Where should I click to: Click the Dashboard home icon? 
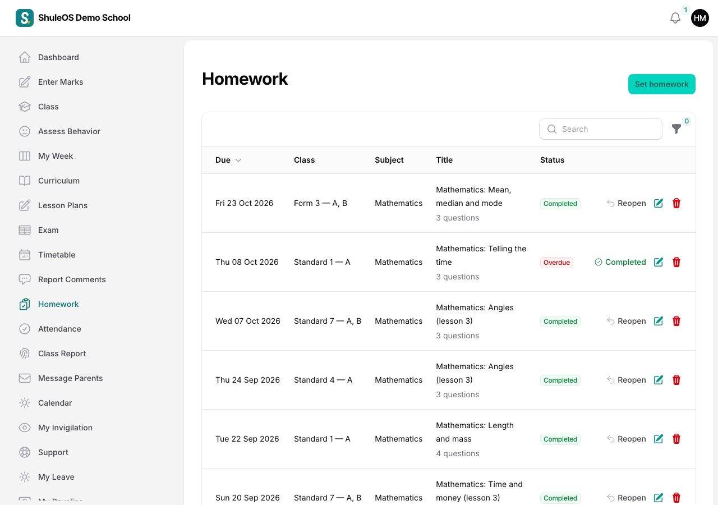pyautogui.click(x=25, y=57)
